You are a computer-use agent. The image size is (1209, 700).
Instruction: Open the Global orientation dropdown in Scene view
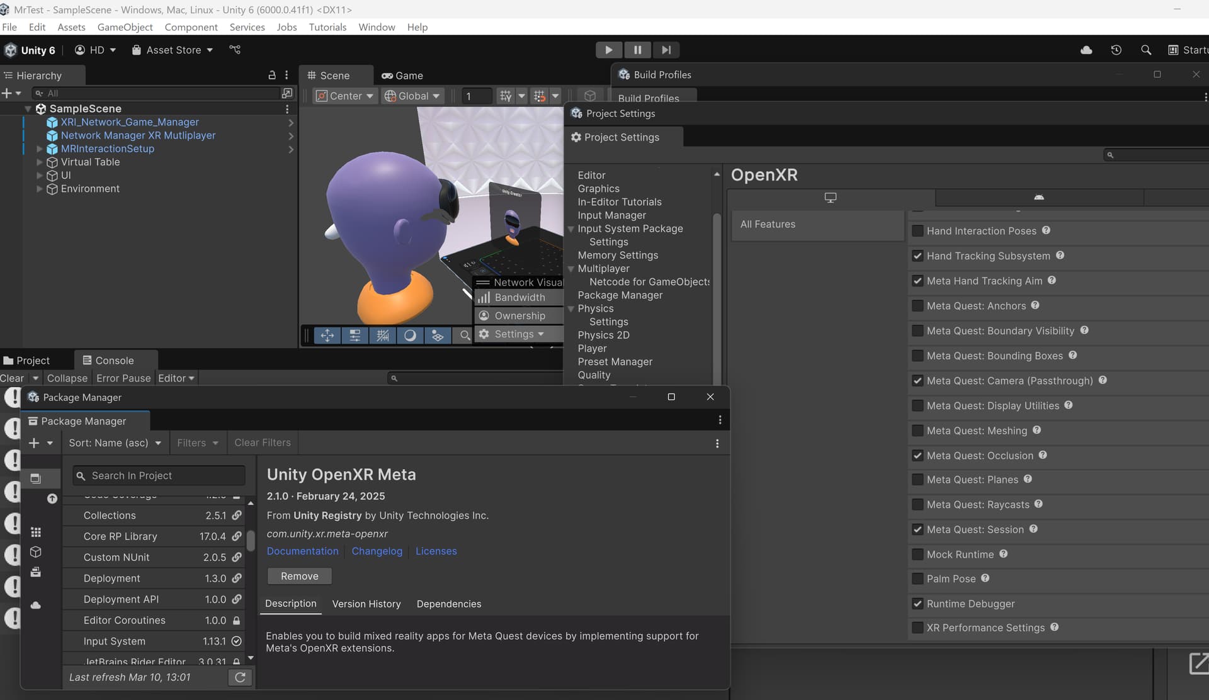coord(412,96)
